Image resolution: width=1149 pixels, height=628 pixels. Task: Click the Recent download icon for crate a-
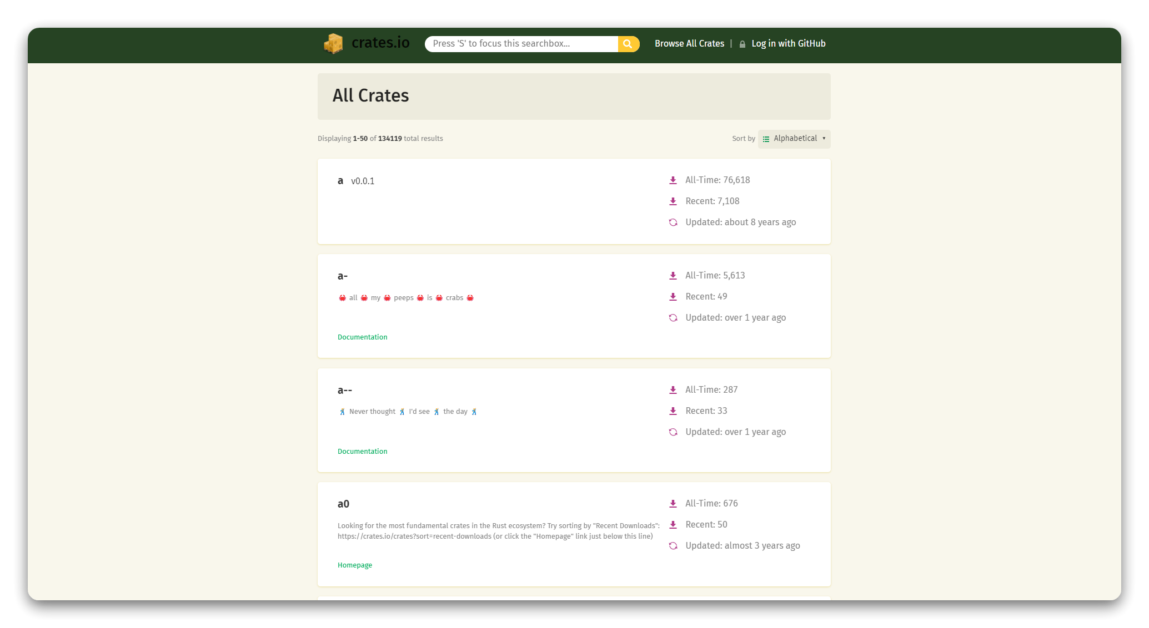673,297
